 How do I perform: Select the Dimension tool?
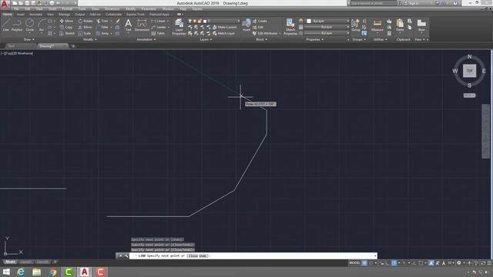click(x=142, y=25)
